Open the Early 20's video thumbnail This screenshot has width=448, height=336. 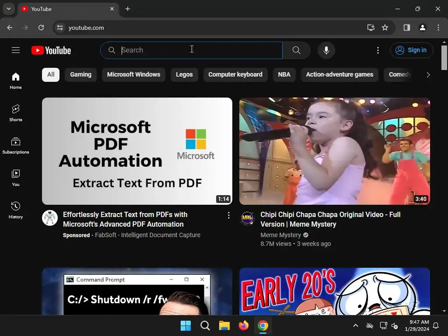[x=335, y=291]
